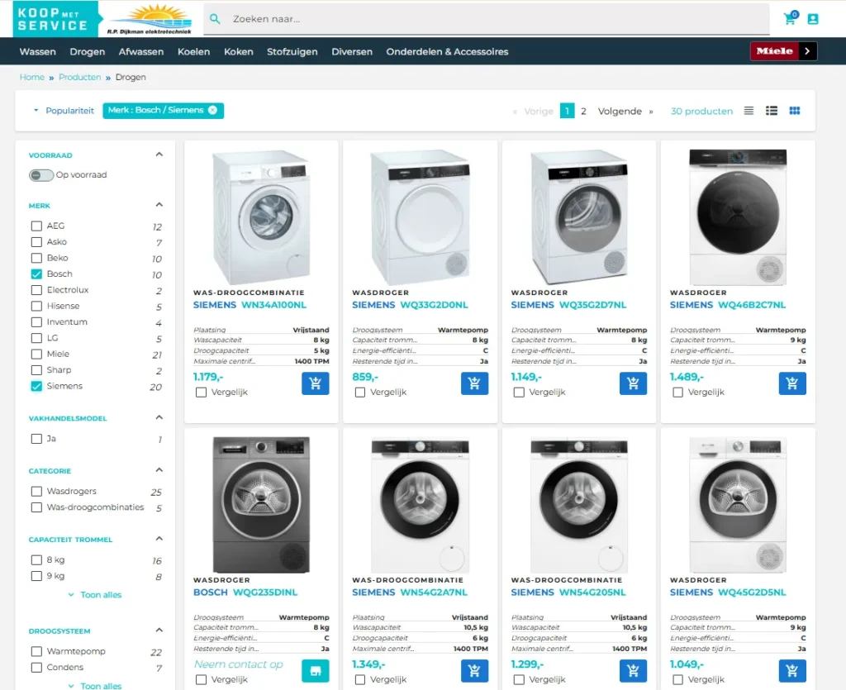
Task: Tick Vergelijk for Siemens WN34A100NL
Action: tap(202, 393)
